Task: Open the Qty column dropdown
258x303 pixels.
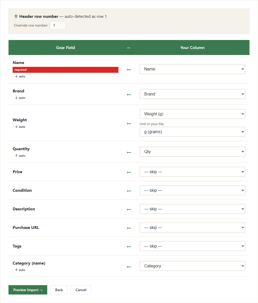Action: [192, 152]
